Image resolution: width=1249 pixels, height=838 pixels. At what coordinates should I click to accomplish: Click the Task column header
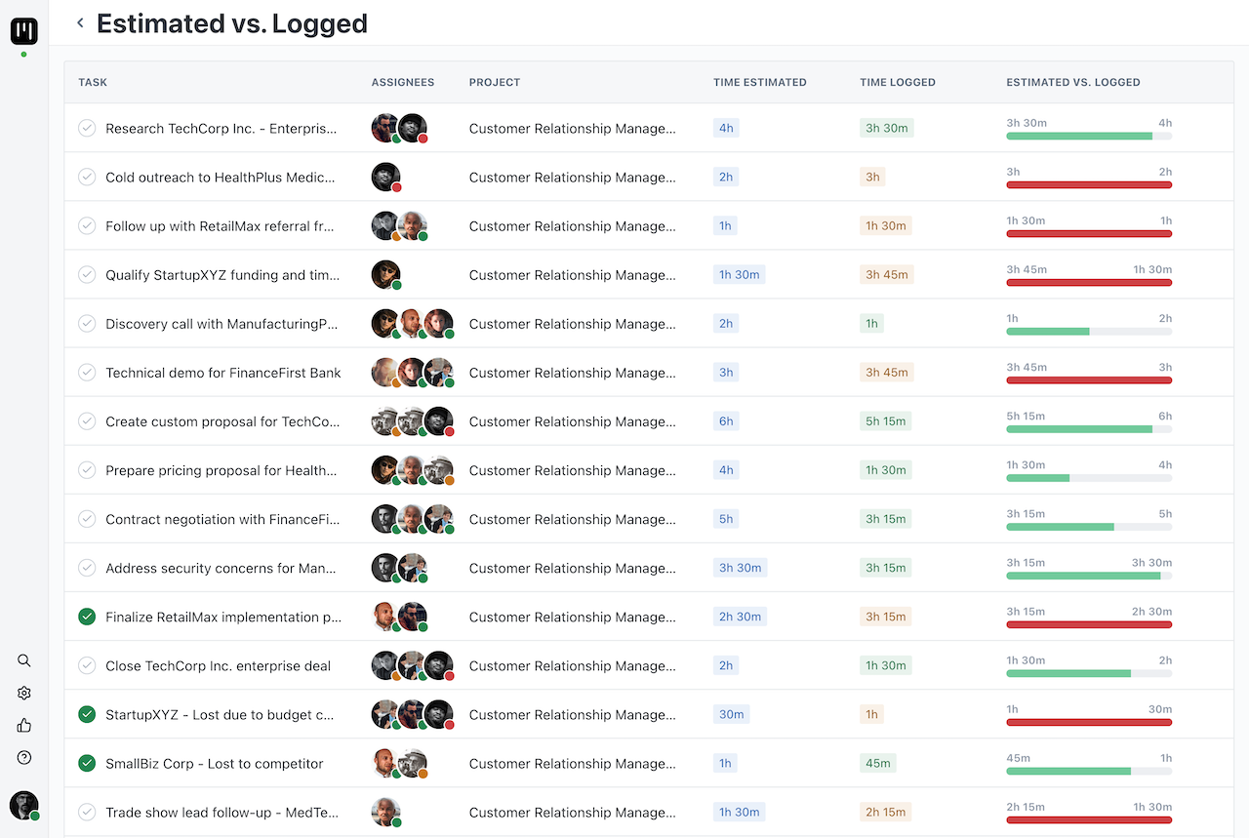coord(93,82)
